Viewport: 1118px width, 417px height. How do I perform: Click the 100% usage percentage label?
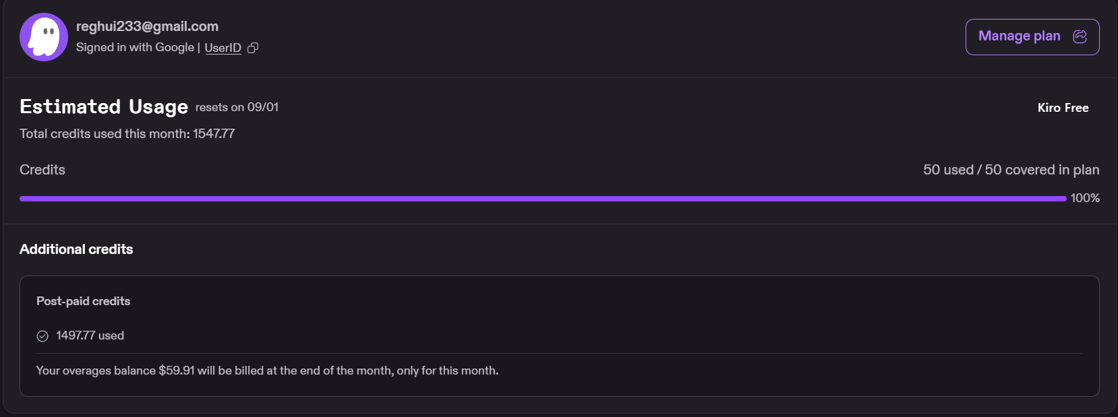click(1085, 198)
